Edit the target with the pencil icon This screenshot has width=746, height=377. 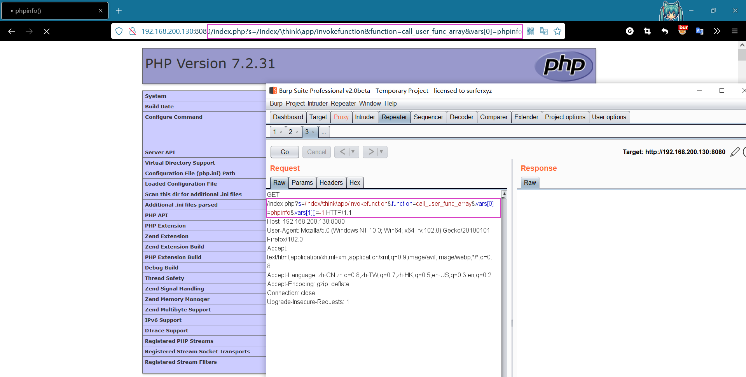click(x=735, y=152)
